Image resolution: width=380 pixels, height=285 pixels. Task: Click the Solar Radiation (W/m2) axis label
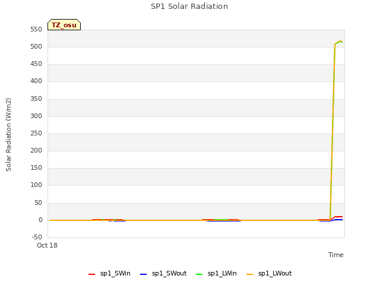[x=8, y=135]
